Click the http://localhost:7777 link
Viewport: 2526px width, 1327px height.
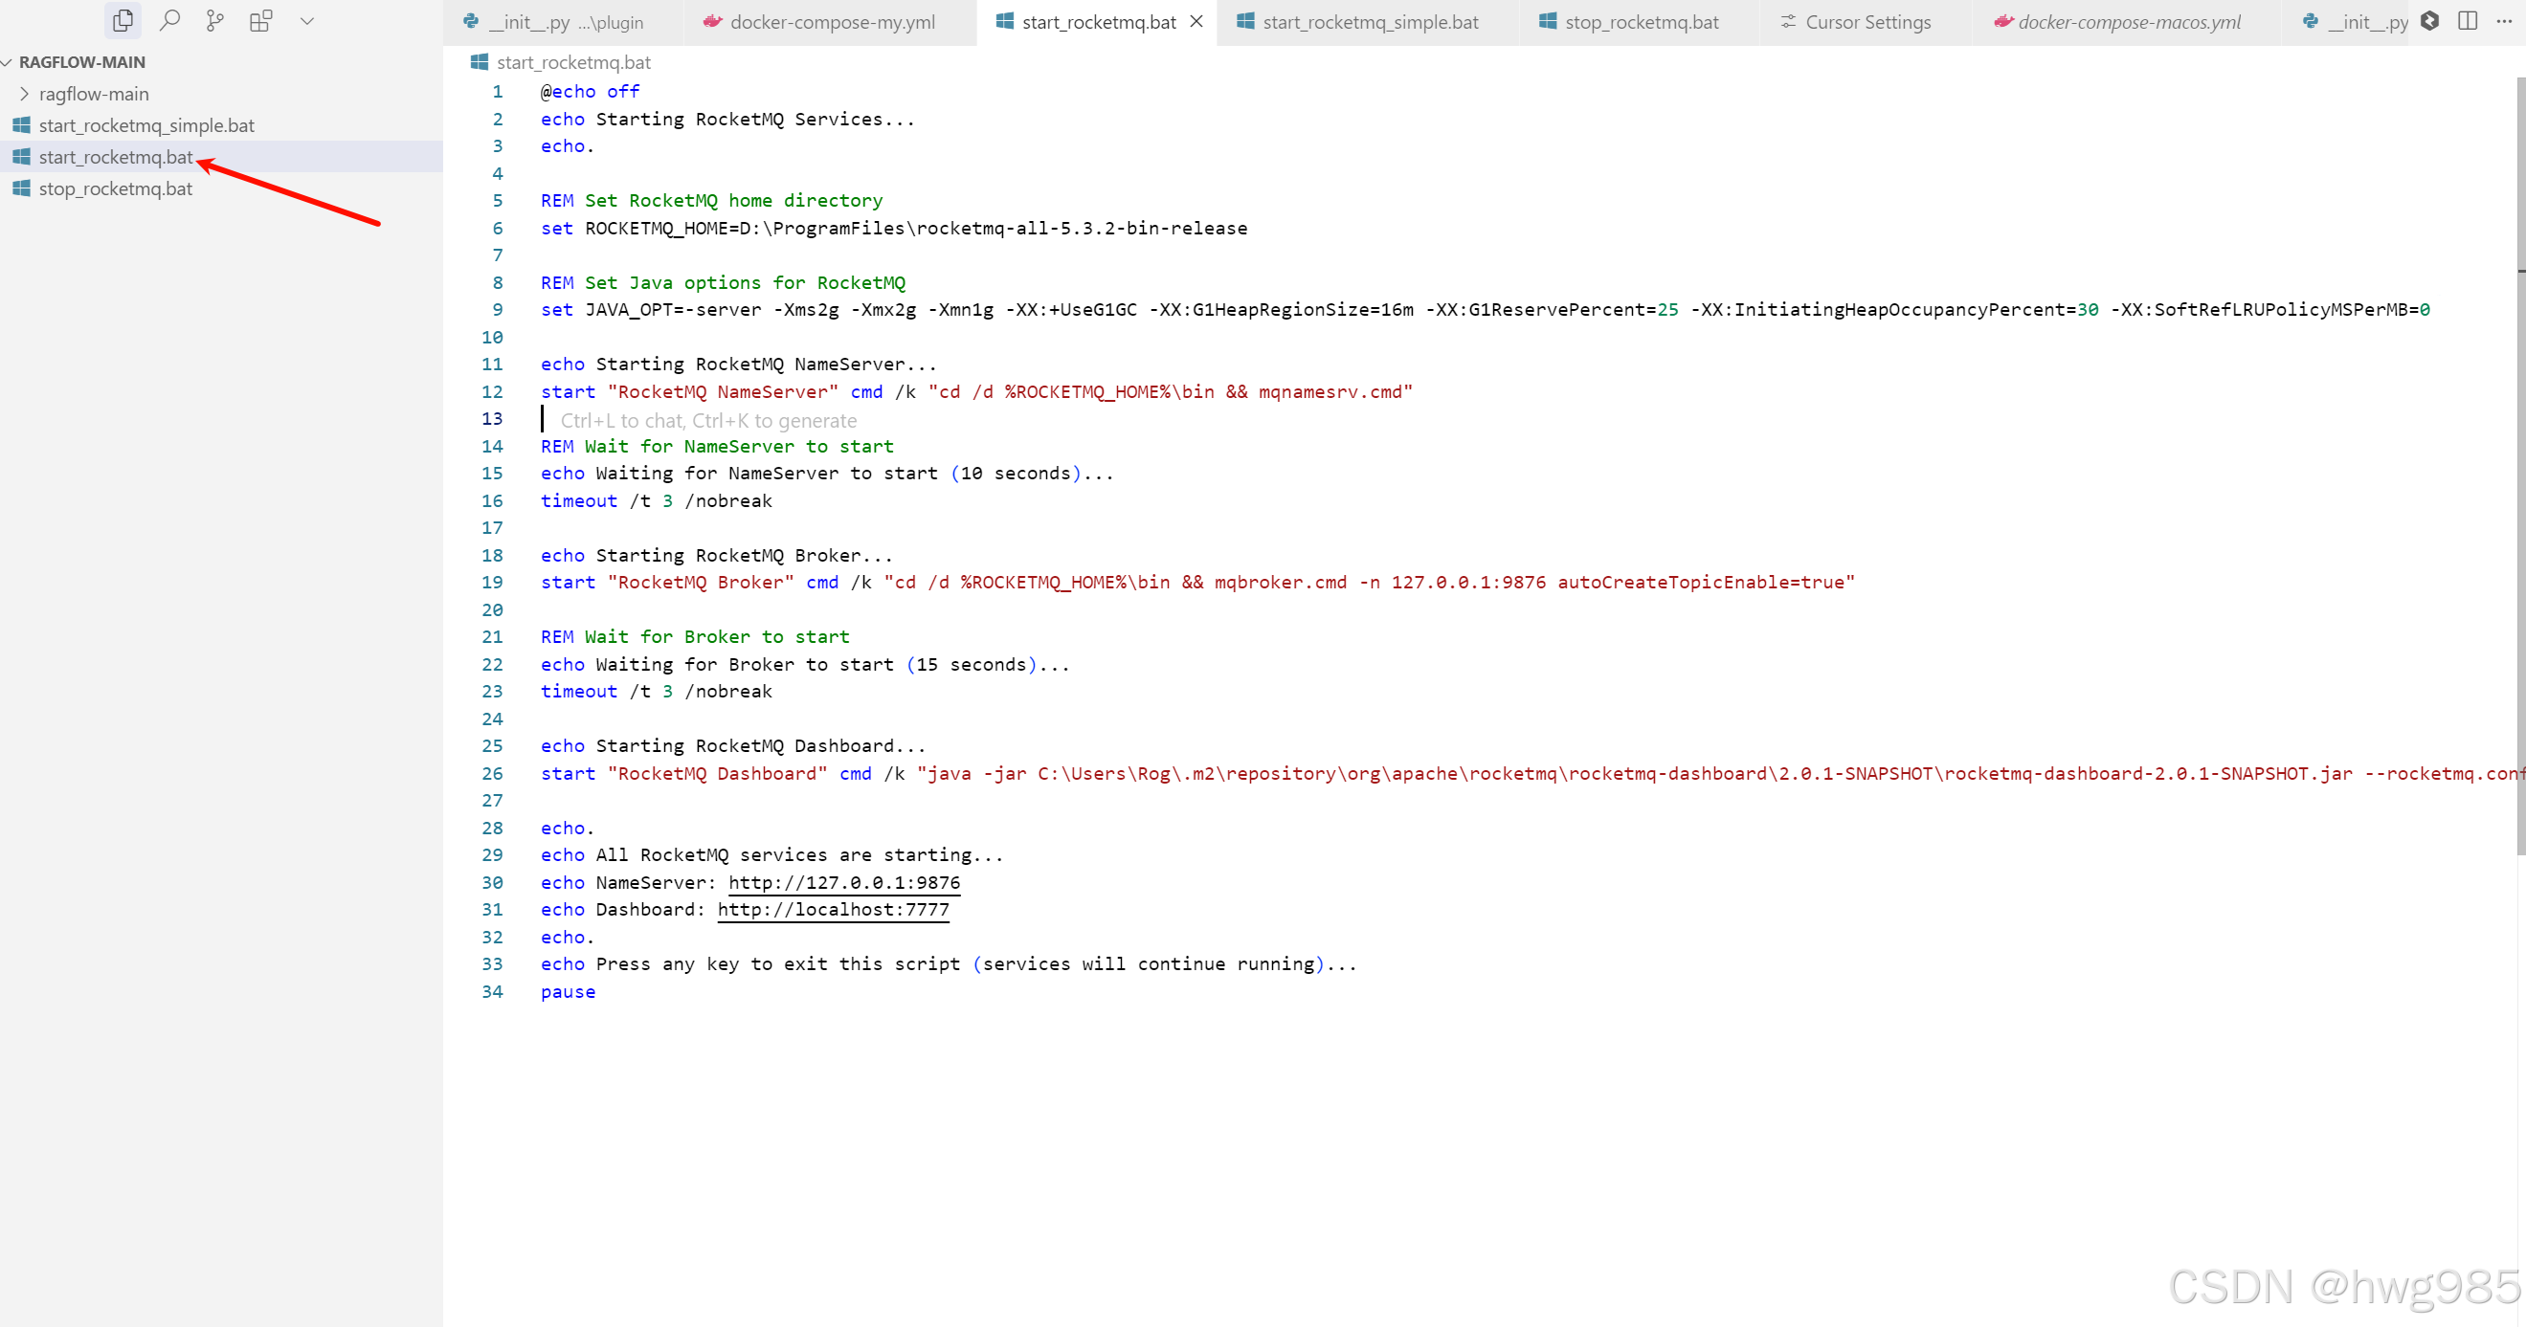[833, 910]
